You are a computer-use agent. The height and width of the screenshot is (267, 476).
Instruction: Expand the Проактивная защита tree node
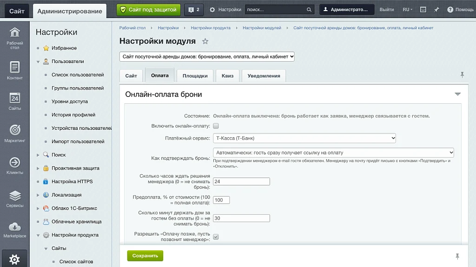38,168
